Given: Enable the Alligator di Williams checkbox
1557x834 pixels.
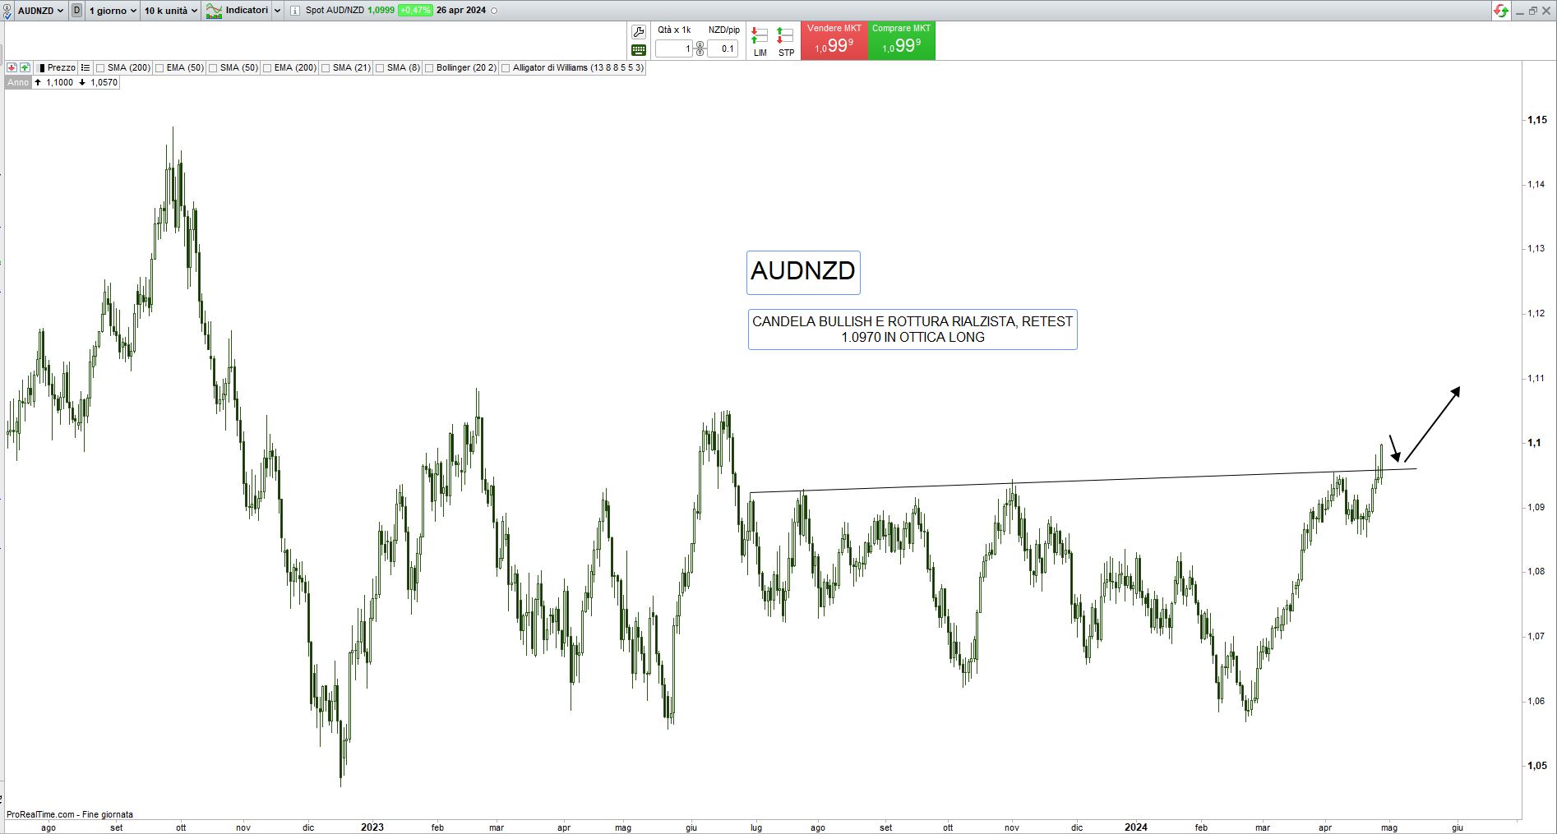Looking at the screenshot, I should (506, 68).
